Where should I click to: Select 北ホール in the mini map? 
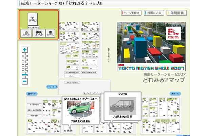pos(33,19)
